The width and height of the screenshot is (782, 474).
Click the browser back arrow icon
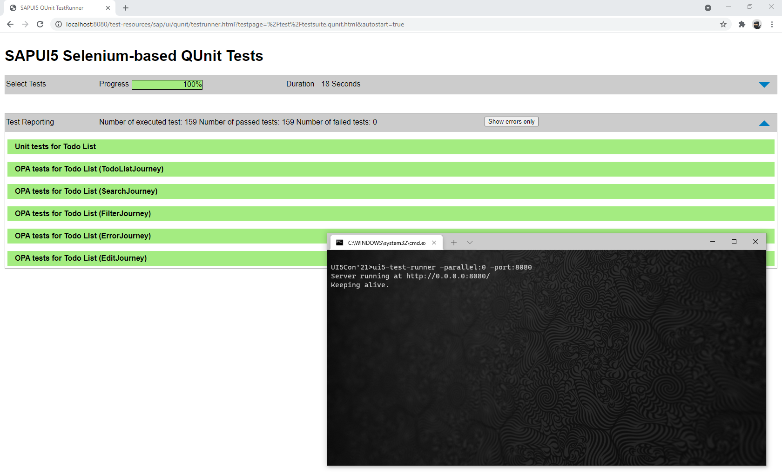(x=10, y=24)
